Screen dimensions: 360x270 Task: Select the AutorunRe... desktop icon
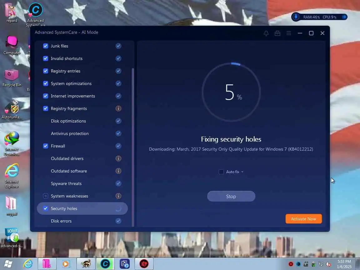12,110
